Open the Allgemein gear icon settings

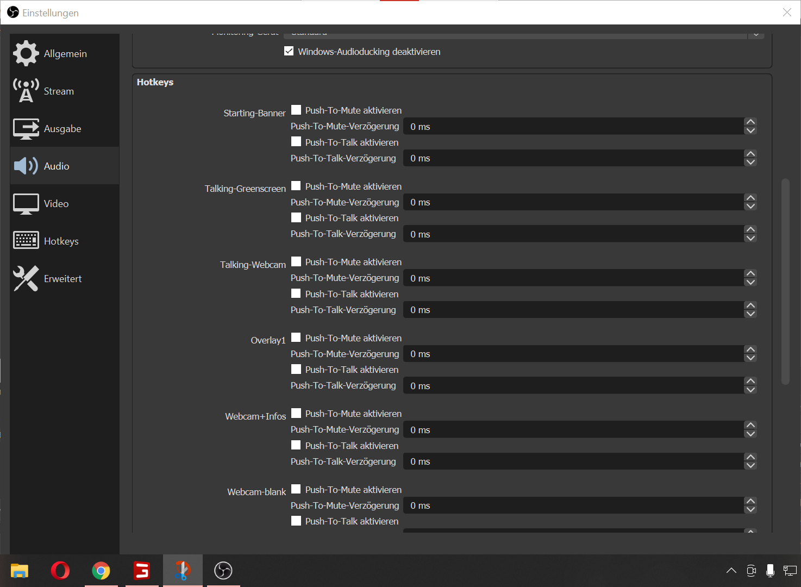(x=26, y=53)
